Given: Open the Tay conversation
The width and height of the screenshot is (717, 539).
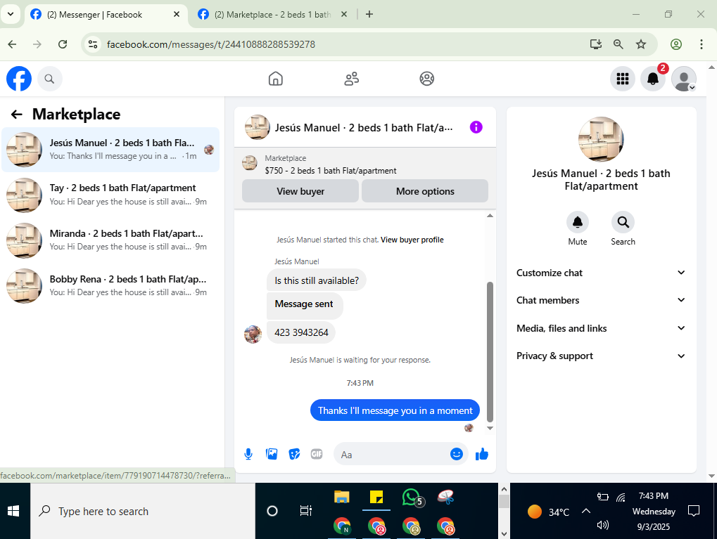Looking at the screenshot, I should 110,195.
